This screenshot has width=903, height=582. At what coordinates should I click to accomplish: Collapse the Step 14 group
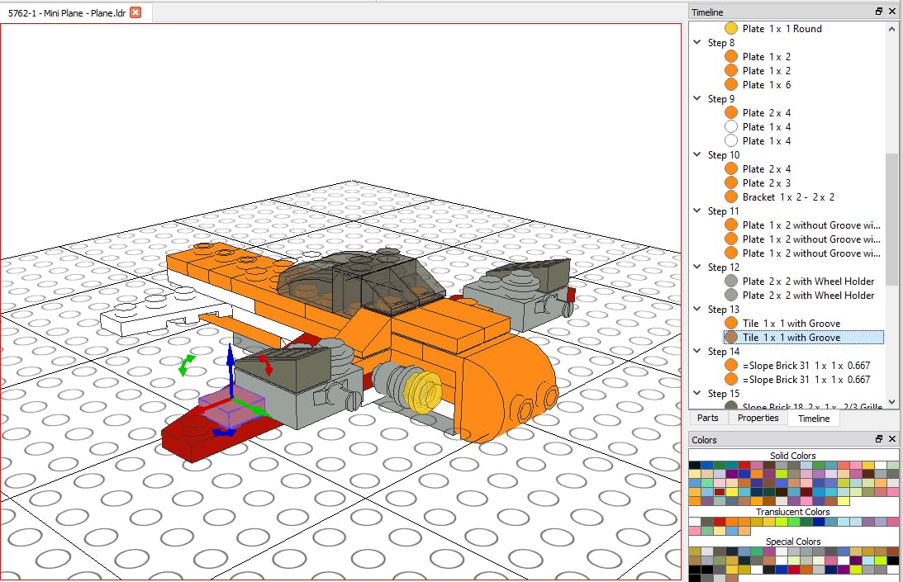click(x=699, y=352)
